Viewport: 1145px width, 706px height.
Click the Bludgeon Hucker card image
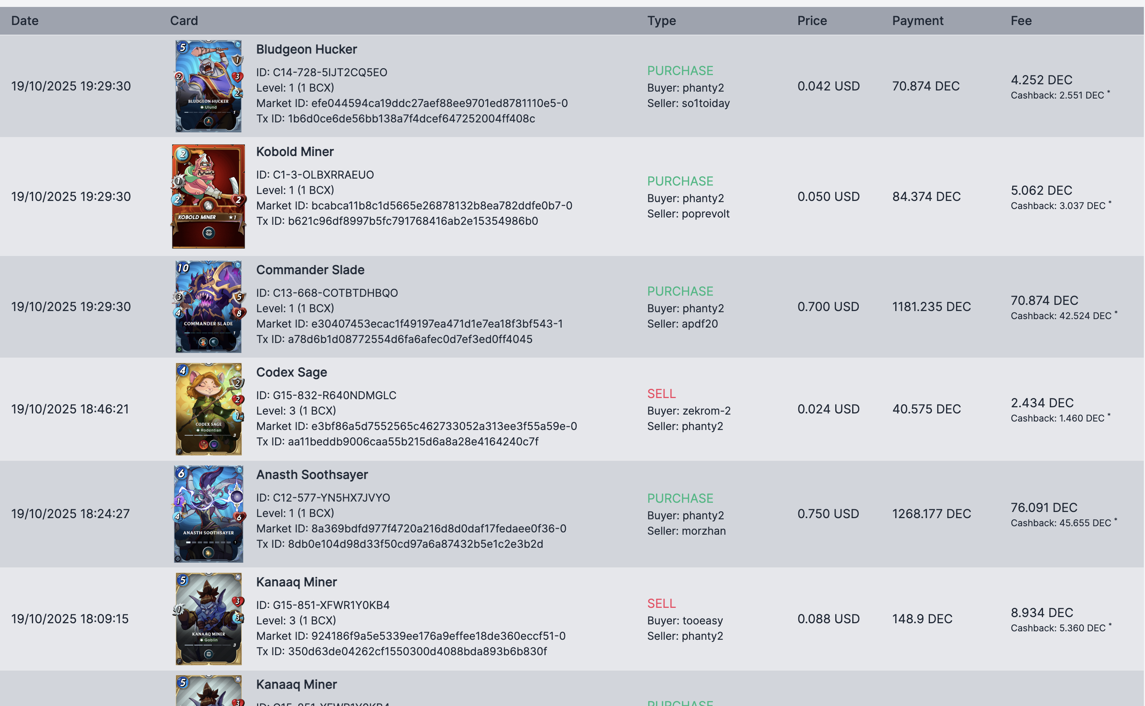point(208,86)
